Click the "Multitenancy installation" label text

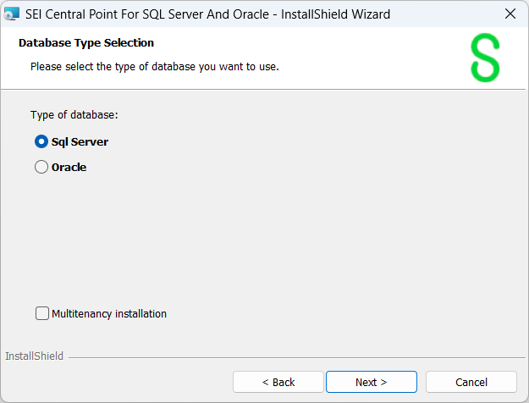(109, 313)
